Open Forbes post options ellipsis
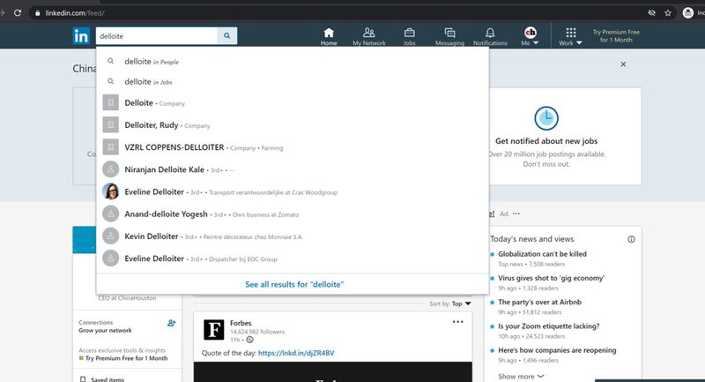 pos(457,322)
